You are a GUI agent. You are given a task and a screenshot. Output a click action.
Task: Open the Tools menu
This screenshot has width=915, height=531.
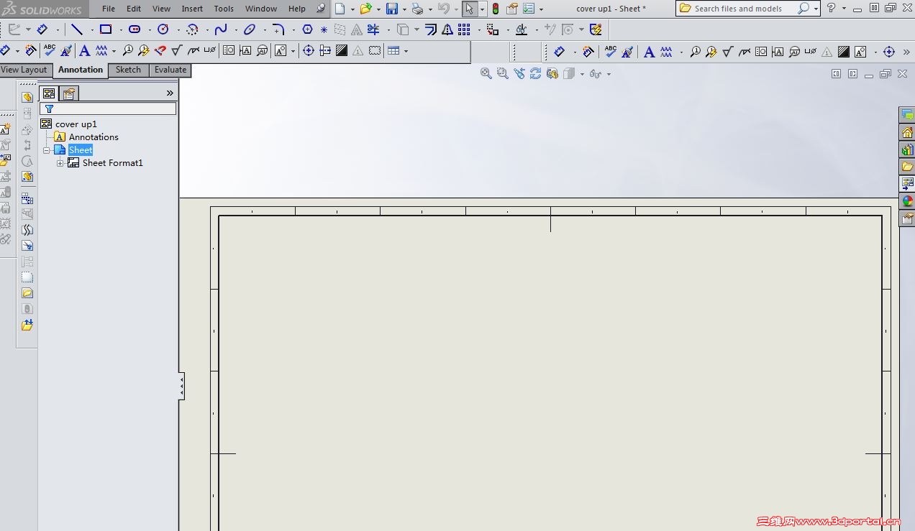click(224, 9)
